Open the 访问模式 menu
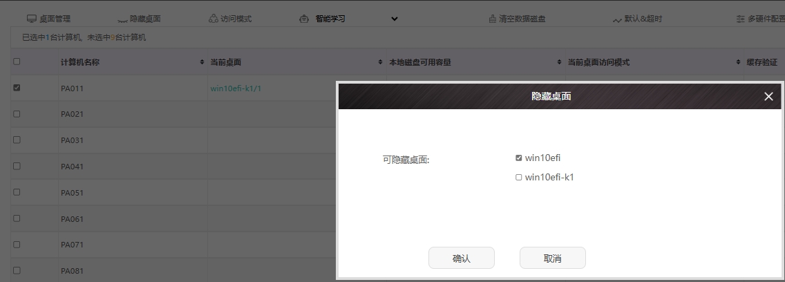The width and height of the screenshot is (785, 282). point(236,19)
